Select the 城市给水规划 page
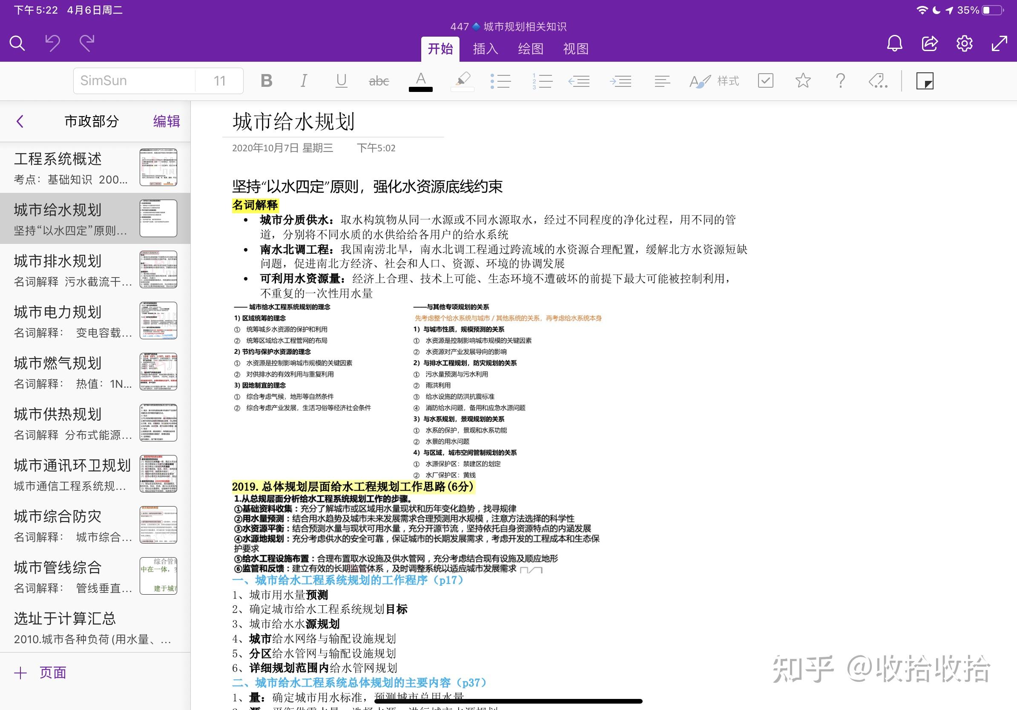Viewport: 1017px width, 710px height. 95,218
